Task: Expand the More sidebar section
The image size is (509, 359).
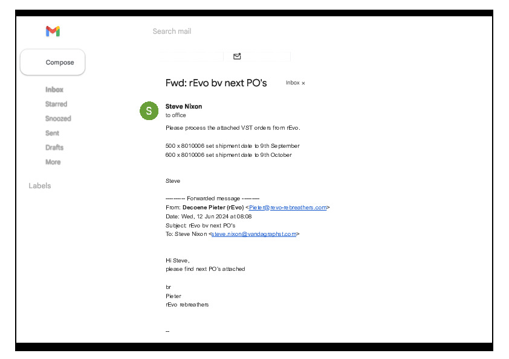Action: tap(53, 162)
